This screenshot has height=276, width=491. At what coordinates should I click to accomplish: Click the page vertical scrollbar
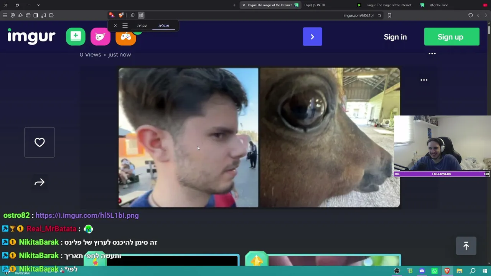tap(489, 30)
